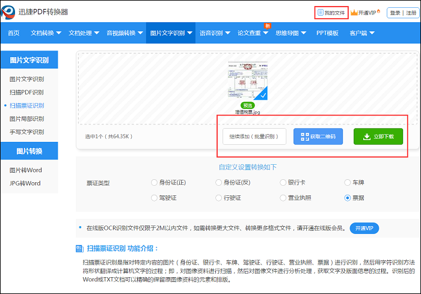Click the 开通VIP crown icon

[354, 12]
